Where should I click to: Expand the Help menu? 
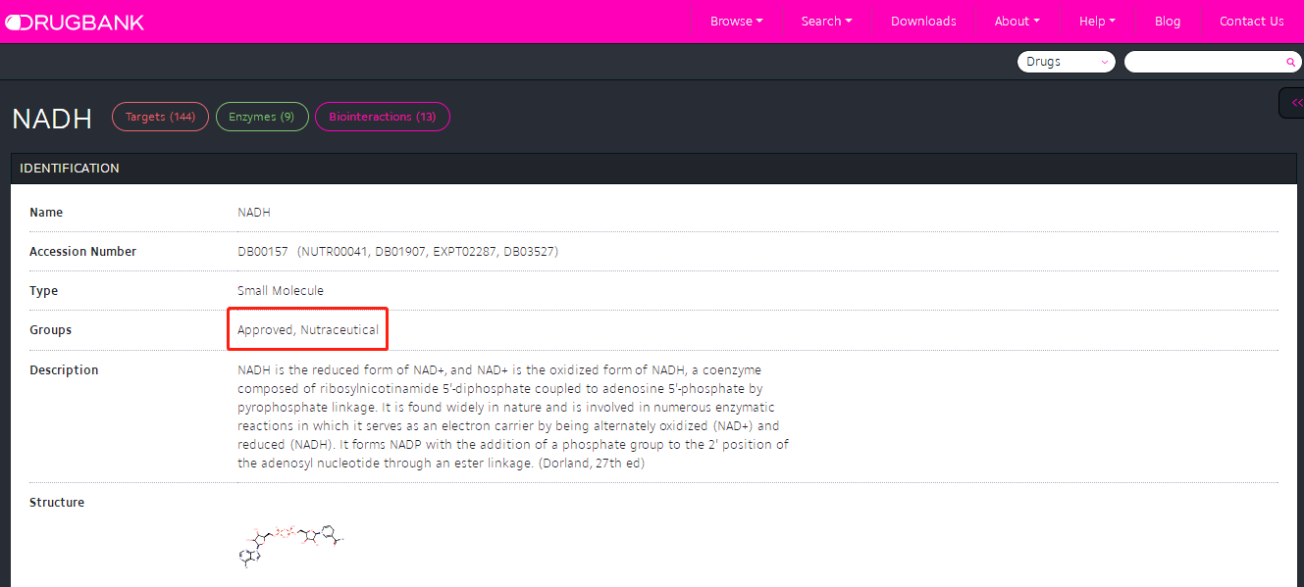click(1097, 22)
